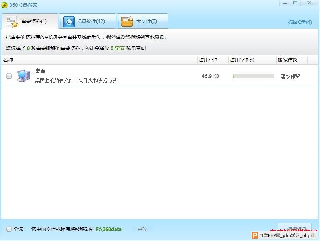The width and height of the screenshot is (320, 241).
Task: Click the folder icon on 大文件 tab
Action: coord(127,21)
